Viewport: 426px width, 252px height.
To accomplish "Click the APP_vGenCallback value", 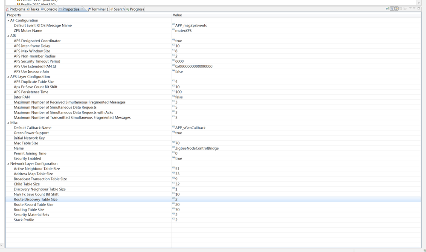I will point(190,128).
